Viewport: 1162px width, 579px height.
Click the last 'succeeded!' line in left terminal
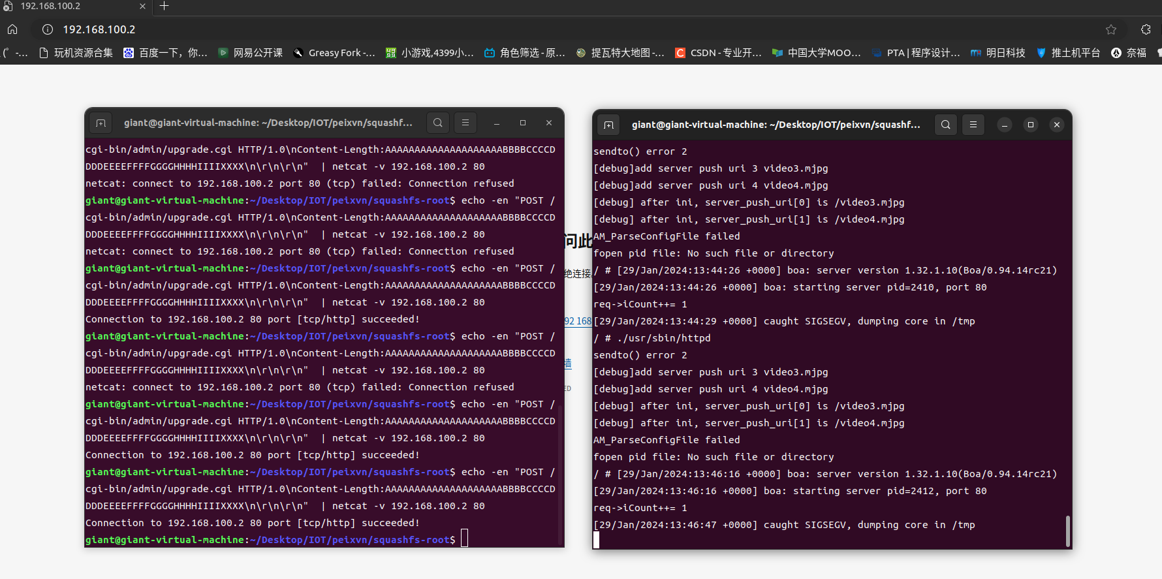(x=252, y=523)
